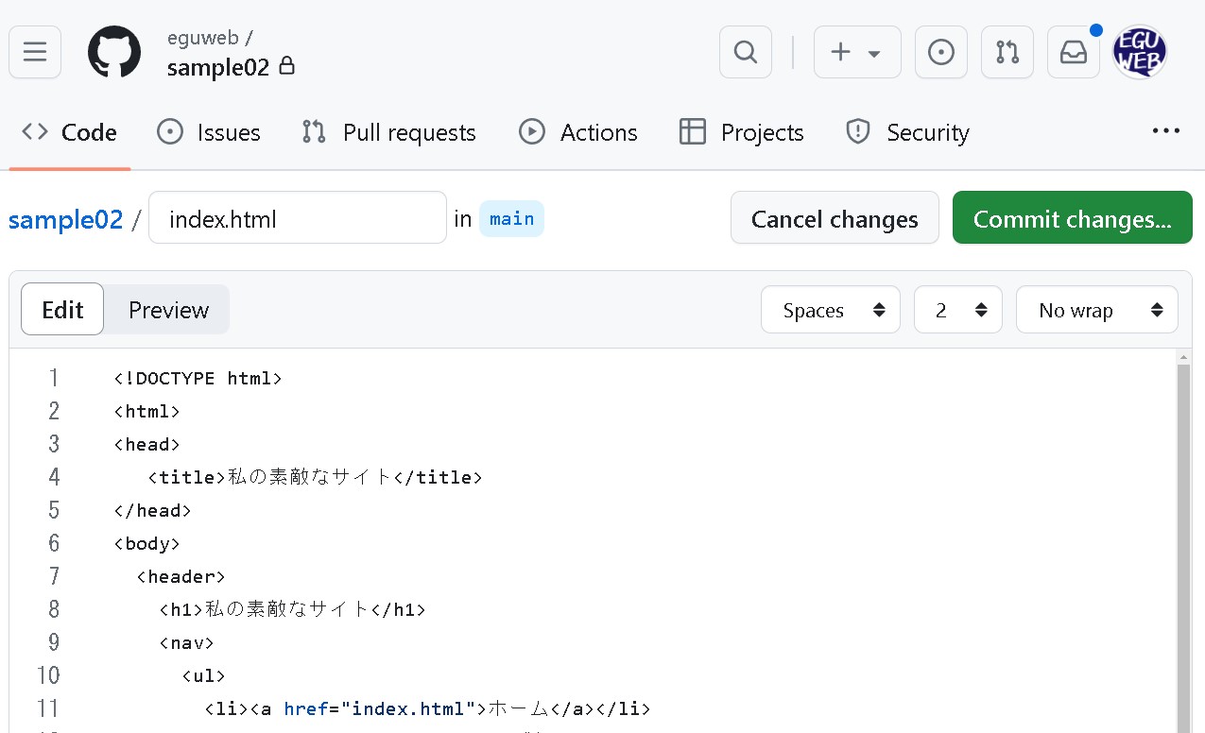Open your pull requests icon
This screenshot has height=733, width=1205.
click(x=1007, y=52)
